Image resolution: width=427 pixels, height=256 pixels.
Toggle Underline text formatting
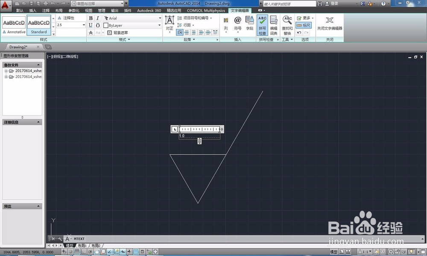(91, 25)
